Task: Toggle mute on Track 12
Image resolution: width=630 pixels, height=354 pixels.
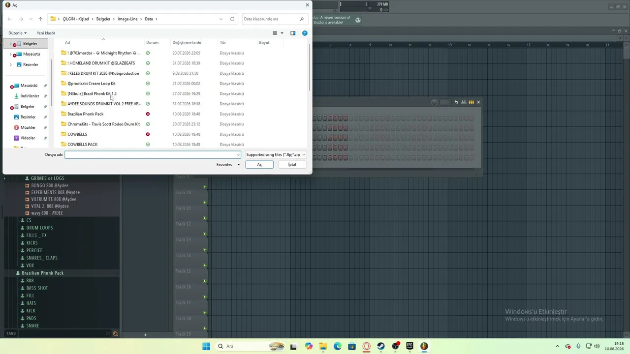Action: point(204,234)
